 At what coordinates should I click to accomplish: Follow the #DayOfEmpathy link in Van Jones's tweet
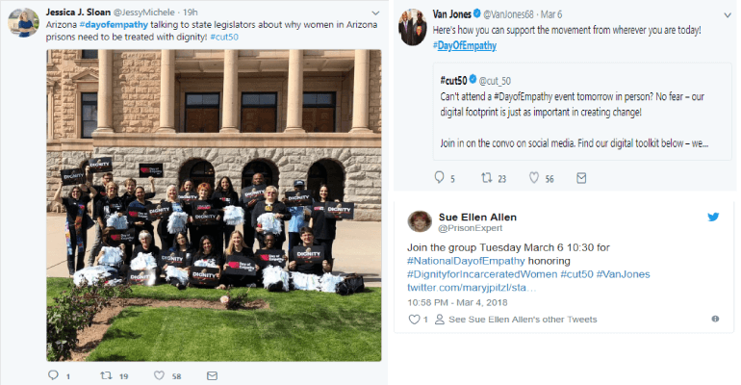[465, 46]
